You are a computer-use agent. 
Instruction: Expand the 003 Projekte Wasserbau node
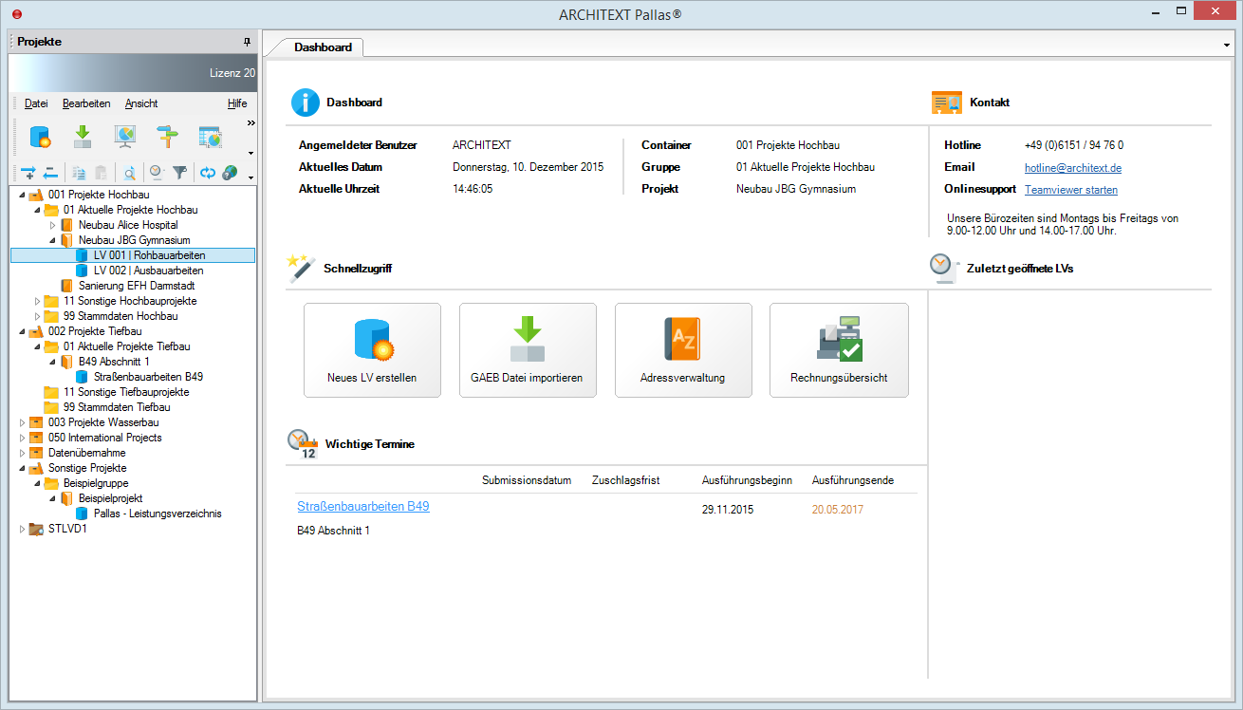point(23,422)
